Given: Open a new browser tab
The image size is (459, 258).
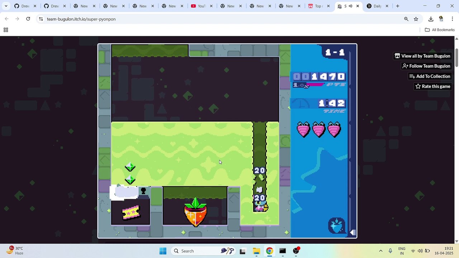Looking at the screenshot, I should coord(397,6).
